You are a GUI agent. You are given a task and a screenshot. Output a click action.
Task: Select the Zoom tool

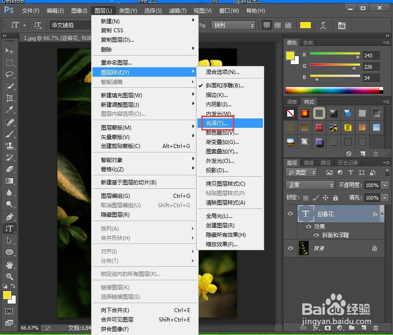[x=9, y=276]
